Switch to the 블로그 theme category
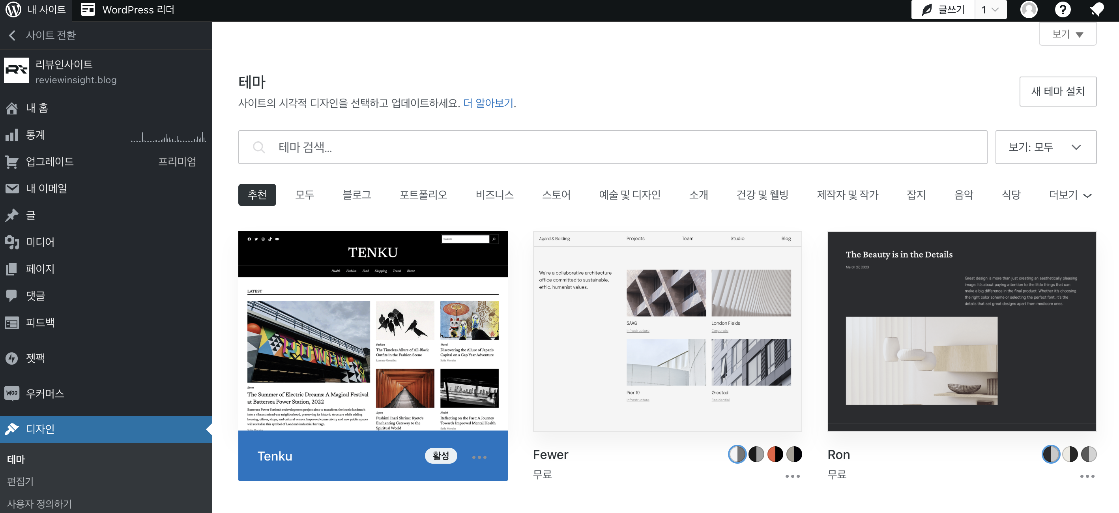 coord(356,195)
